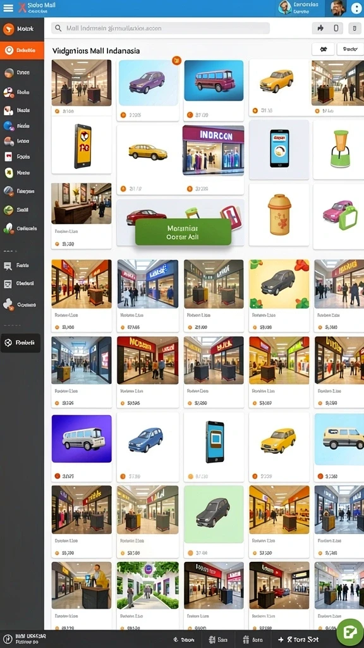Open the thumbnail of the man behind the desk
Screen dimensions: 364x648
(82, 585)
